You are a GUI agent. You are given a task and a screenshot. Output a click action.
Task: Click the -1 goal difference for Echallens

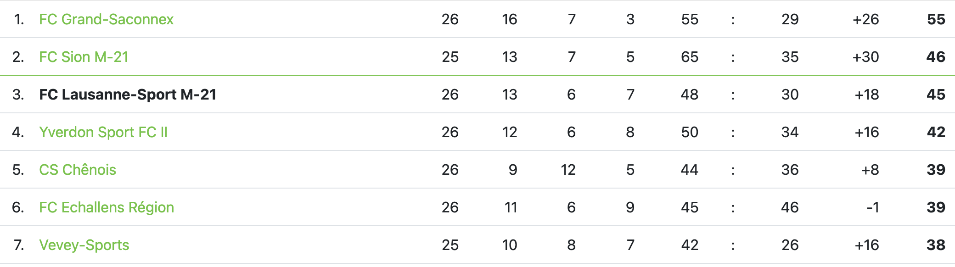(872, 207)
